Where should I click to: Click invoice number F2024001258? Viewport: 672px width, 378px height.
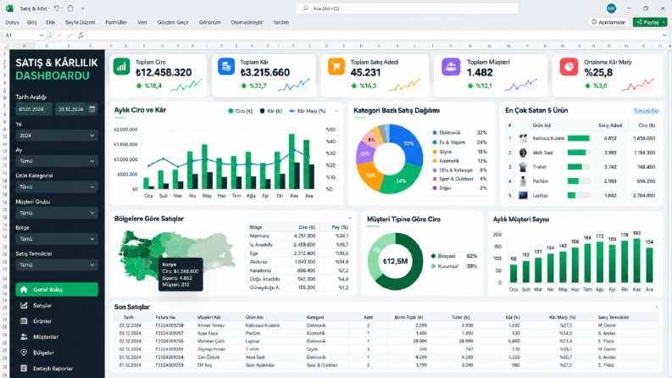point(169,325)
